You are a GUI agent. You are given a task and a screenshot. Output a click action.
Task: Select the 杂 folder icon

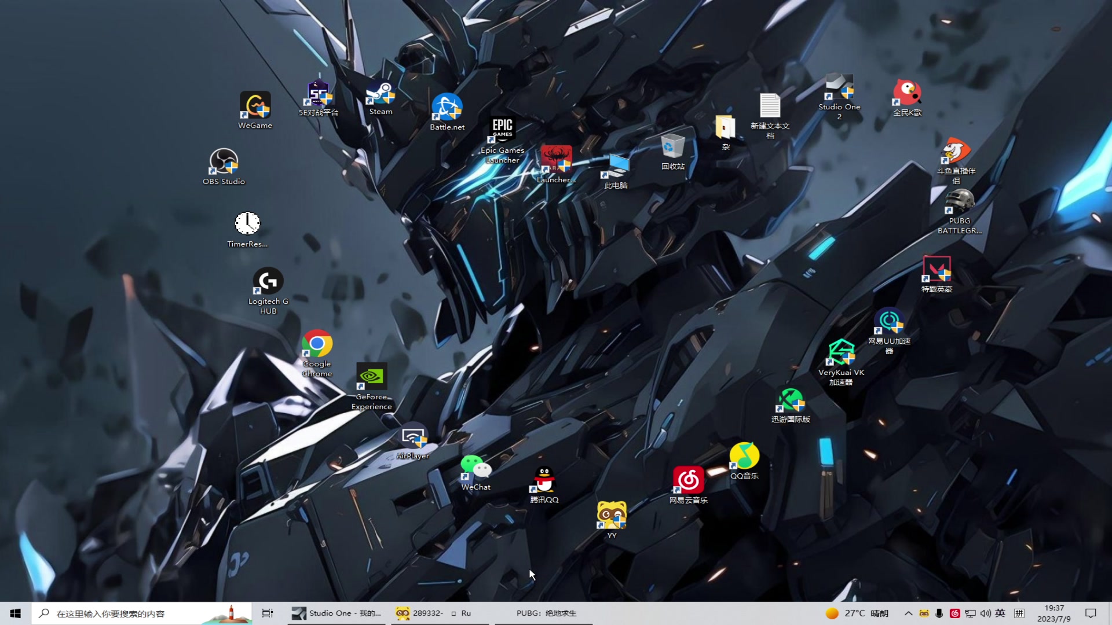pyautogui.click(x=725, y=133)
